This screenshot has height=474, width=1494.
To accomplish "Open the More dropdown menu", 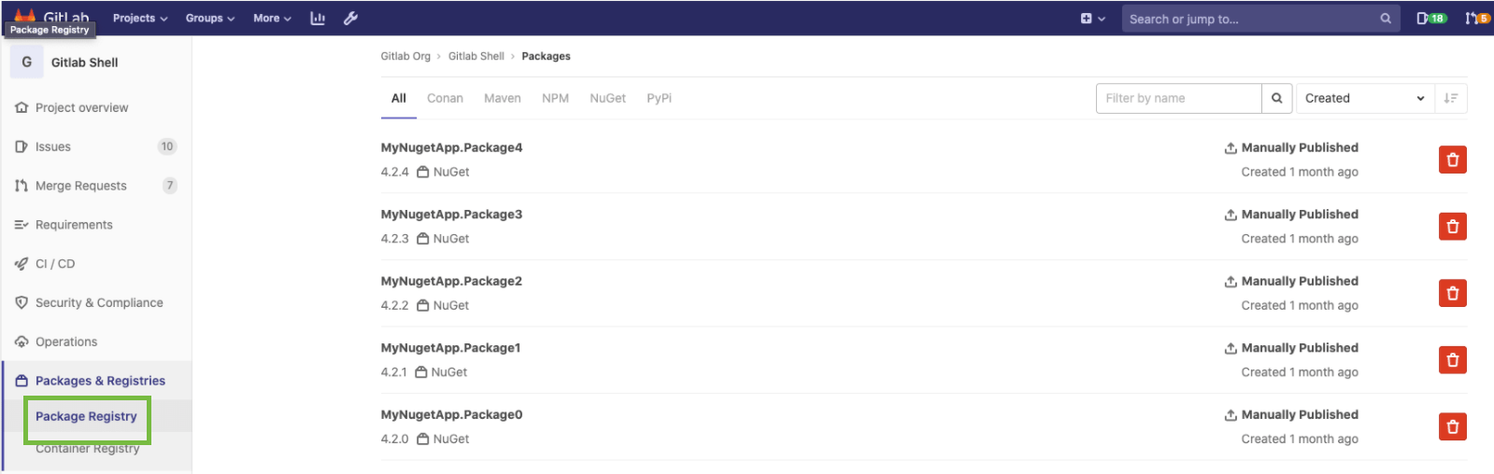I will coord(272,18).
